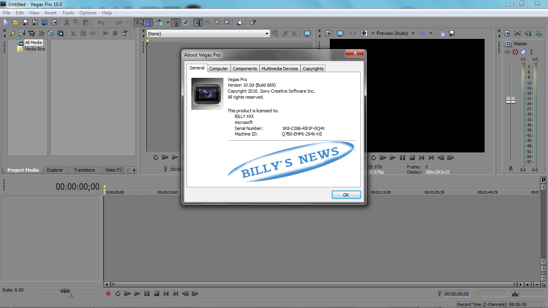Switch to the Multimedia Devices tab

coord(280,69)
